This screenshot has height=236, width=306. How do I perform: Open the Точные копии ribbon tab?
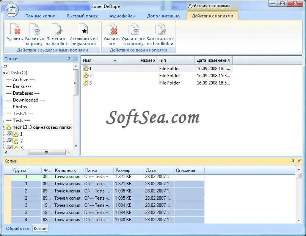coord(41,16)
